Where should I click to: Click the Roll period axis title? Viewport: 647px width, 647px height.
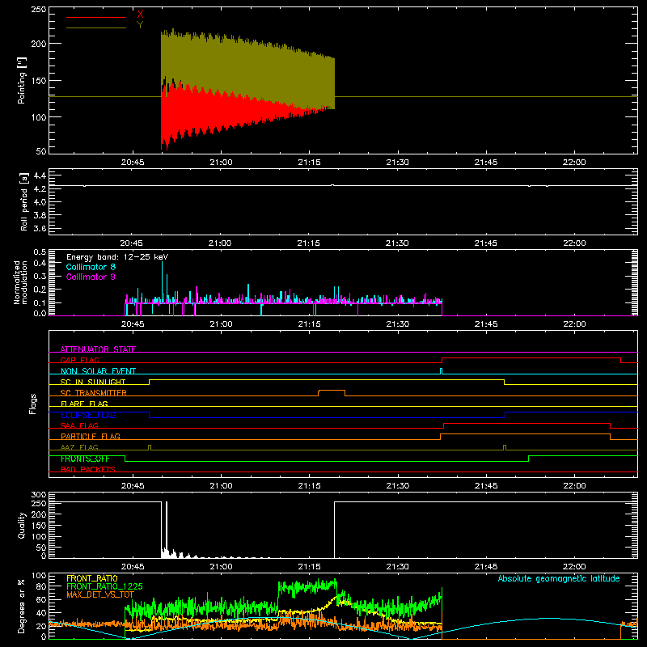(x=23, y=201)
